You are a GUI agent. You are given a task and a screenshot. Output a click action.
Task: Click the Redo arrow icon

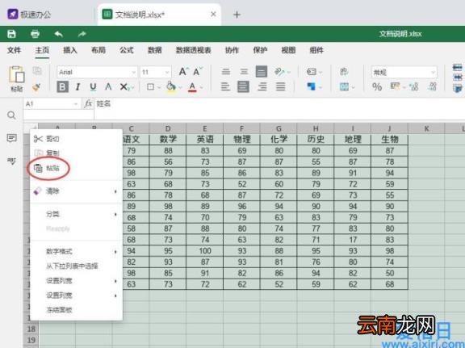pyautogui.click(x=82, y=34)
